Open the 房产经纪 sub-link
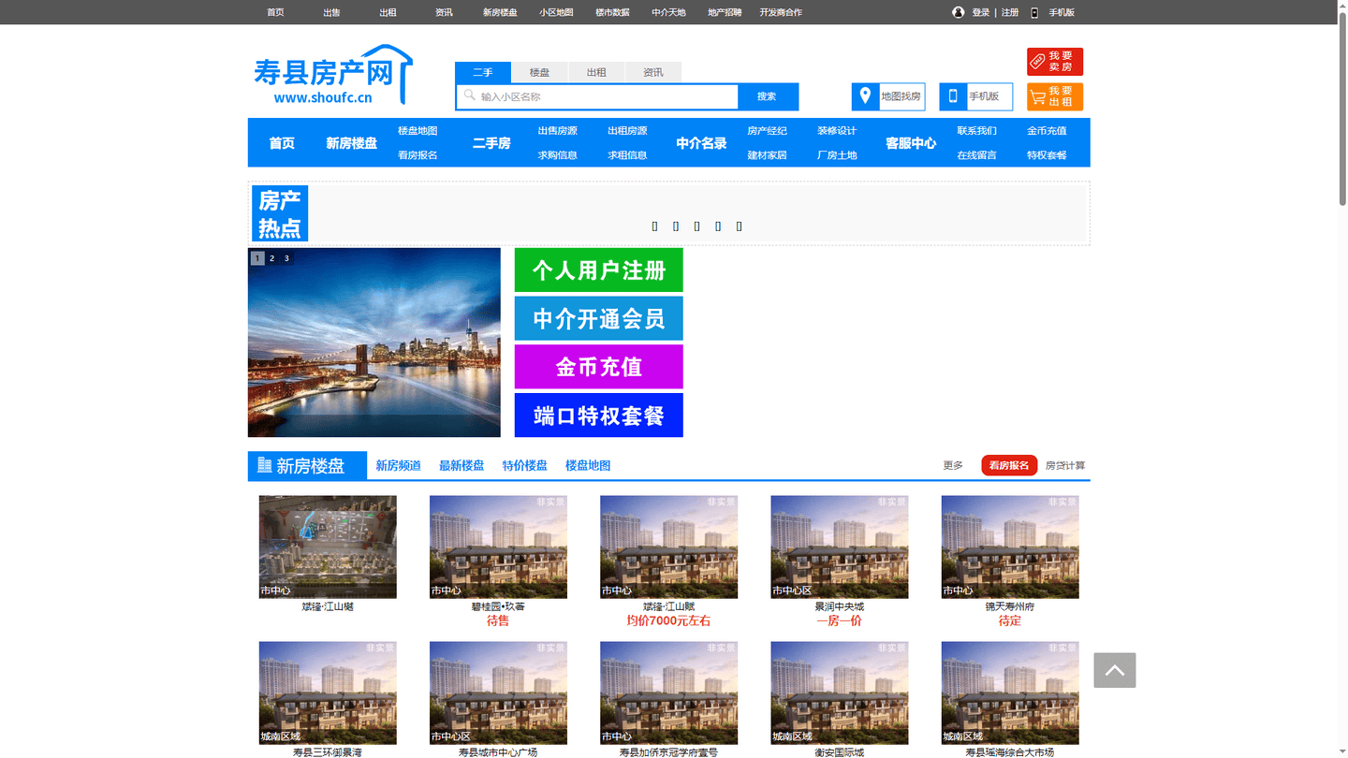Image resolution: width=1348 pixels, height=758 pixels. pos(767,131)
